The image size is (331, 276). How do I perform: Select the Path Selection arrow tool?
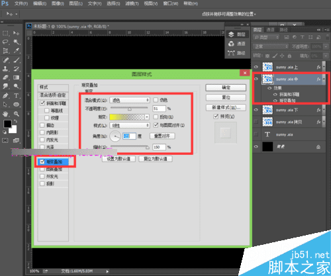click(5, 105)
